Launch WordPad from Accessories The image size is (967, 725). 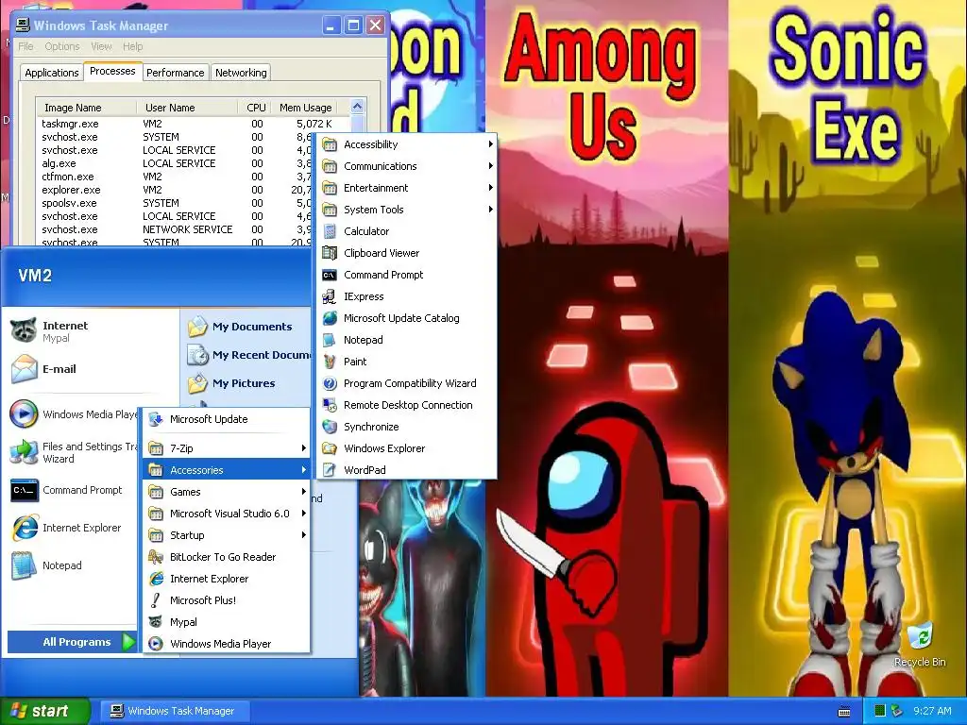pyautogui.click(x=407, y=470)
